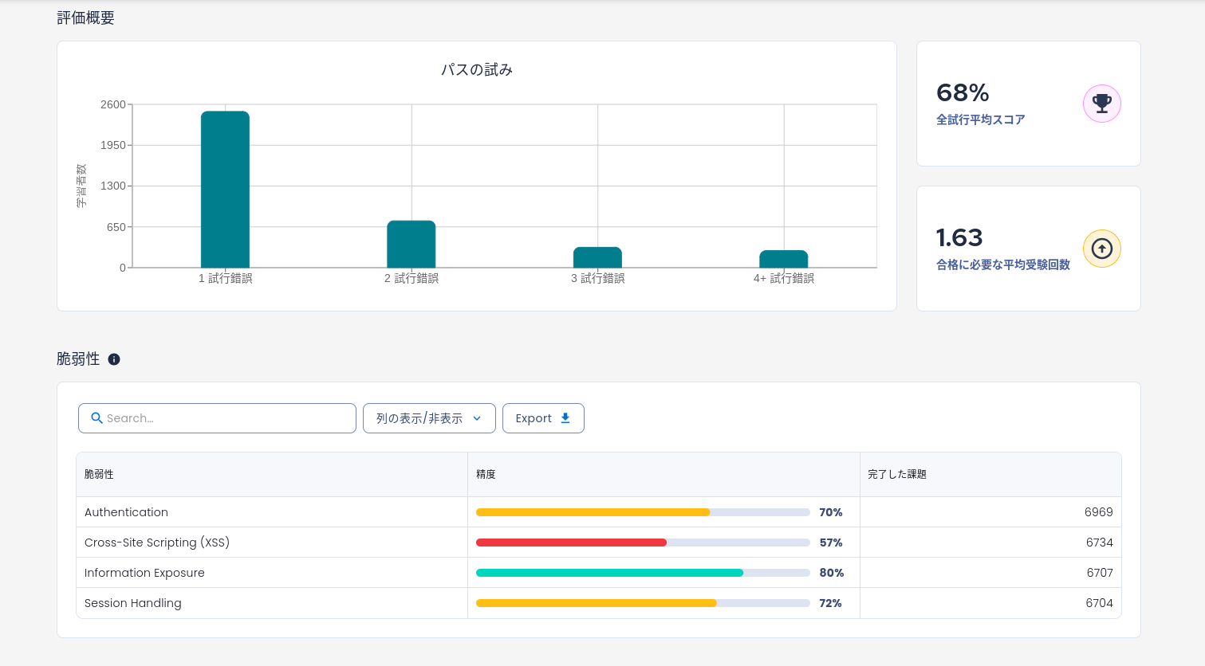Click the download icon on Export button
1205x666 pixels.
pyautogui.click(x=565, y=418)
